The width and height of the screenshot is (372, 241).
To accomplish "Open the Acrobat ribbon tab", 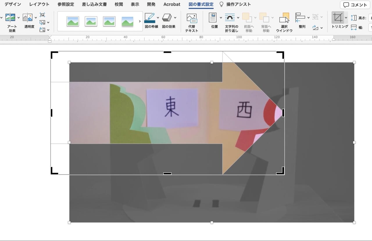I will [x=171, y=4].
